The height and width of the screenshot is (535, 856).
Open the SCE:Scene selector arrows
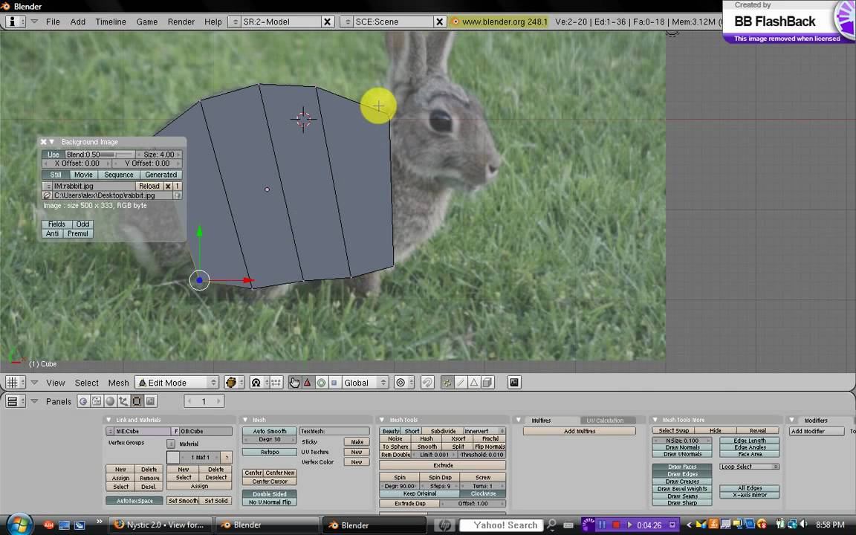(x=348, y=22)
